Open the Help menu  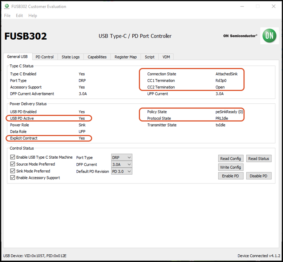(x=33, y=16)
